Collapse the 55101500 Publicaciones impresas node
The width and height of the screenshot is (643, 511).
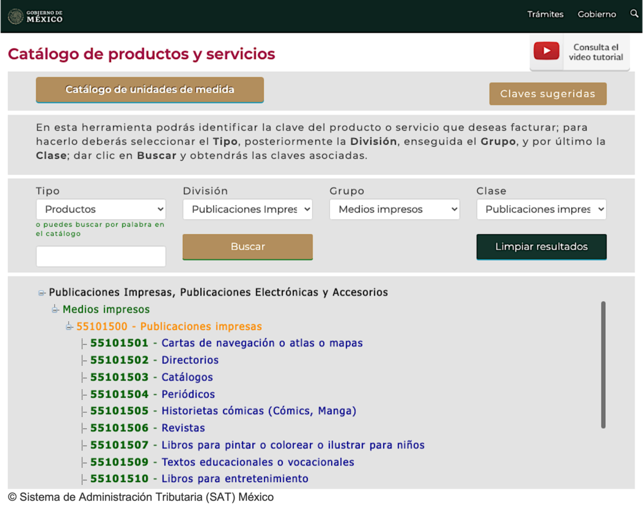[x=69, y=327]
